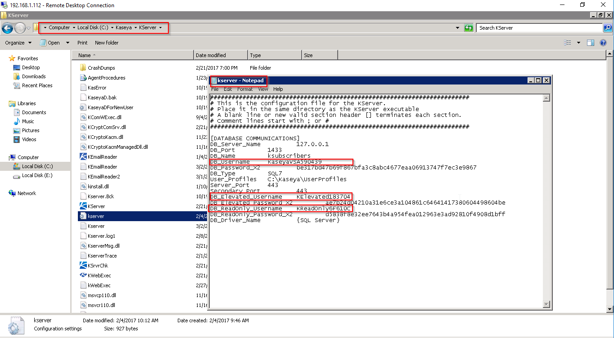Viewport: 614px width, 338px height.
Task: Select the KServer application icon
Action: [x=83, y=206]
